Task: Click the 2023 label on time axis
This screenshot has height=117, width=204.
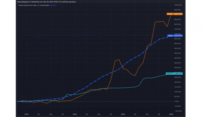Action: click(x=123, y=114)
